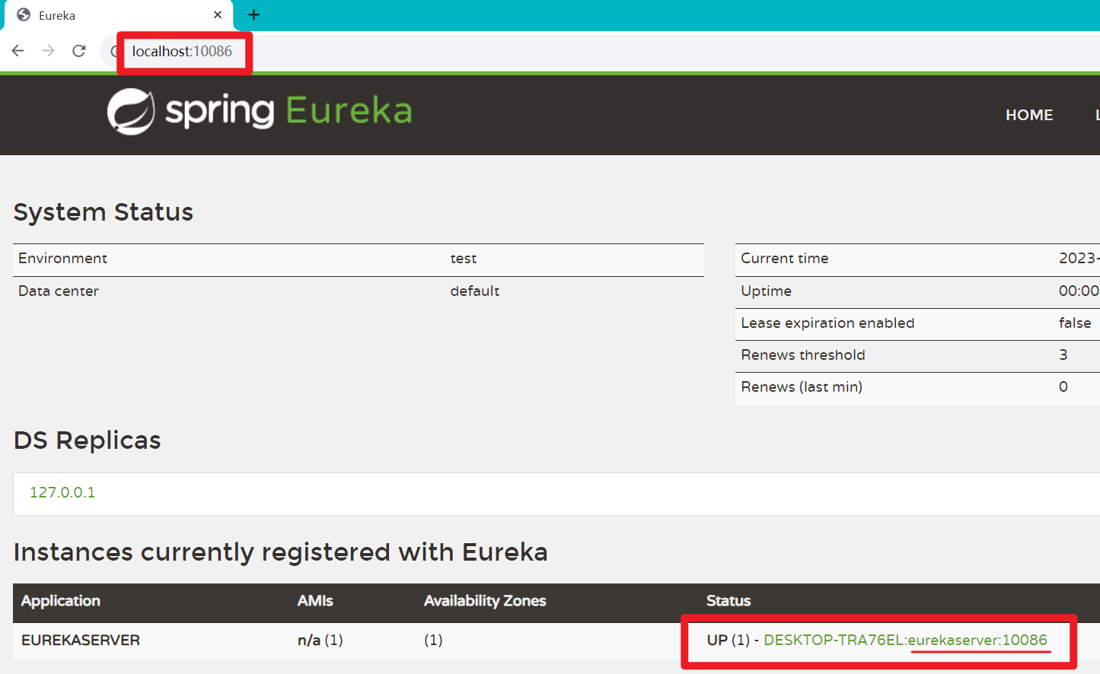Viewport: 1100px width, 674px height.
Task: Click the System Status heading
Action: 104,212
